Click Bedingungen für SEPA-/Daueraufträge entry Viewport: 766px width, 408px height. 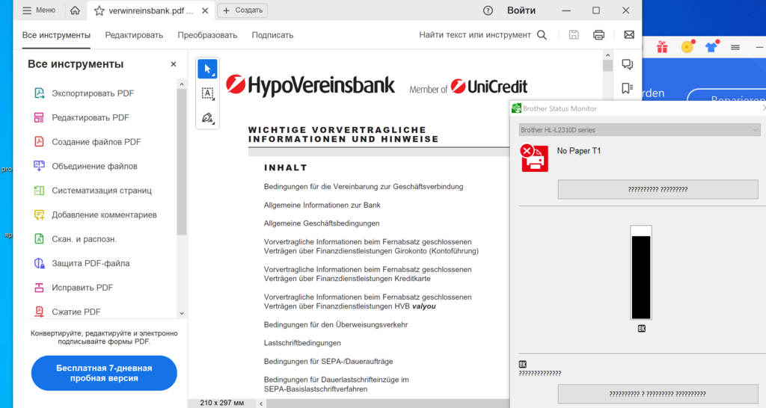pos(328,362)
